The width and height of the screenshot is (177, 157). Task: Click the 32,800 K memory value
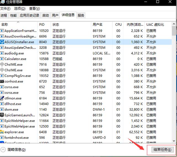[136, 109]
